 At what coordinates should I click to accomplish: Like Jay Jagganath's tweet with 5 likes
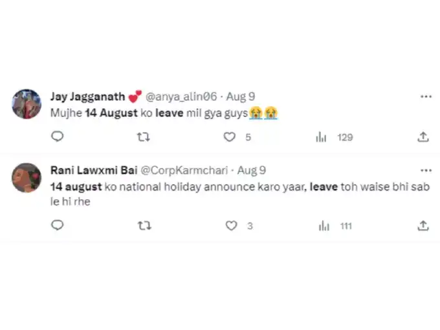click(x=229, y=137)
